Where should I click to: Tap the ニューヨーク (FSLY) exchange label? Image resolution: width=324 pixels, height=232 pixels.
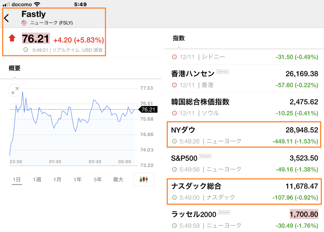(x=51, y=23)
